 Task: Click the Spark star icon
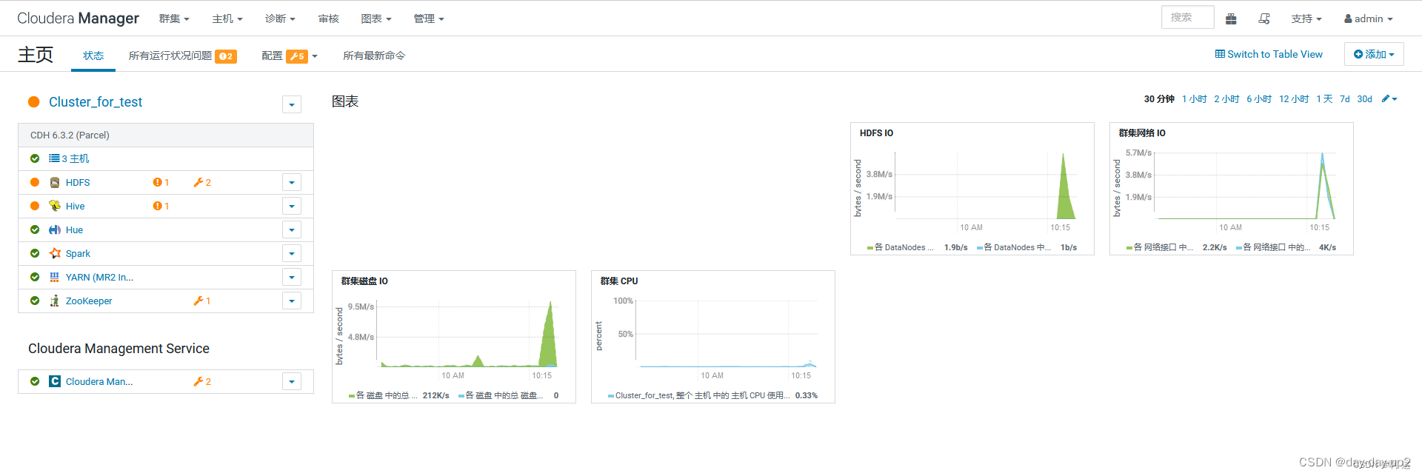(x=55, y=253)
